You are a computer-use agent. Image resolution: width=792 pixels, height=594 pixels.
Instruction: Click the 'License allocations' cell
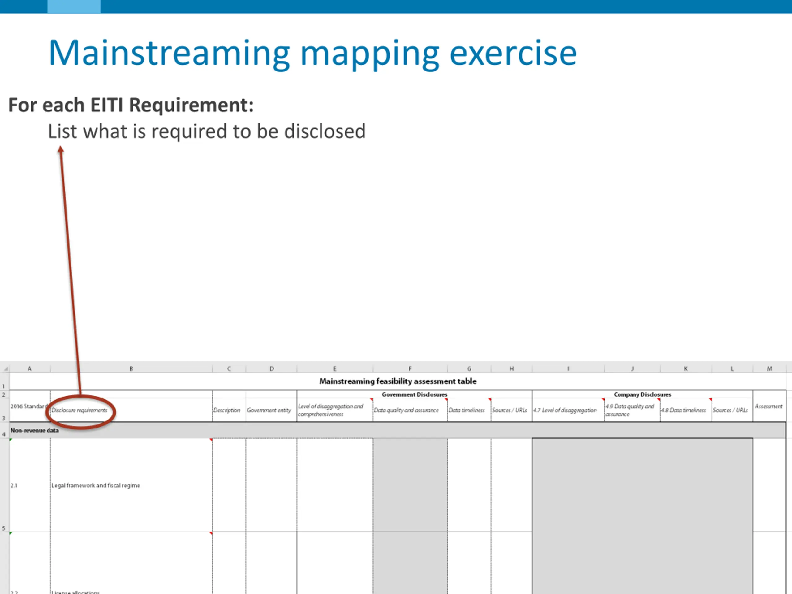click(131, 563)
